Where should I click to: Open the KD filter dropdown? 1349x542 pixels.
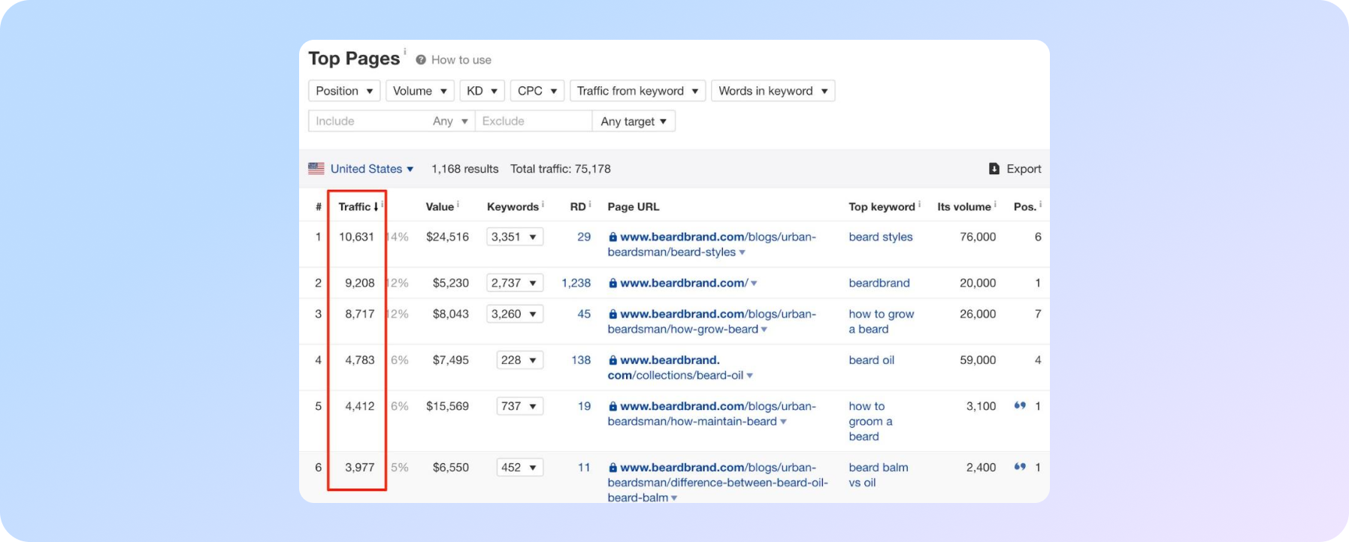[482, 91]
